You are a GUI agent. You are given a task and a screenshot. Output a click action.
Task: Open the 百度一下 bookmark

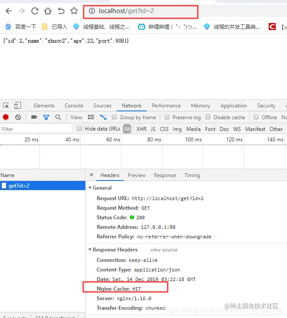(20, 27)
